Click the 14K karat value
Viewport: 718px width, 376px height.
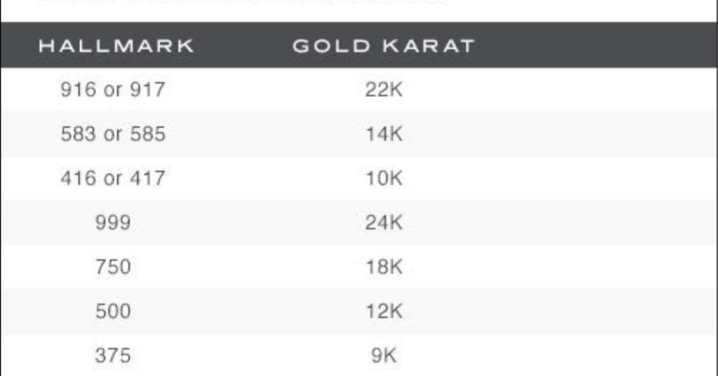point(384,134)
